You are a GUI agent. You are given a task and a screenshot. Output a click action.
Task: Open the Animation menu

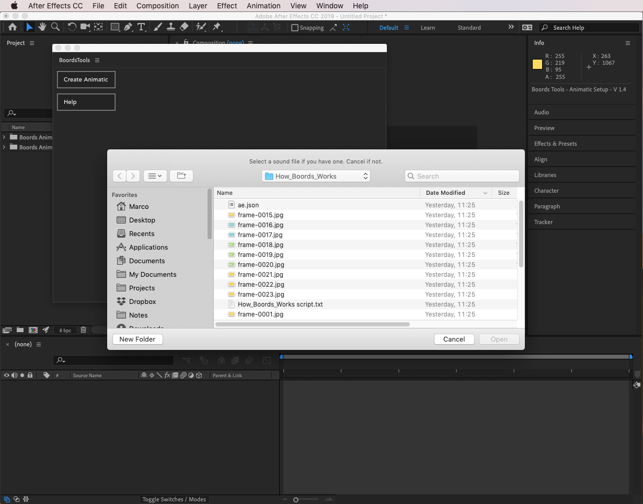point(263,6)
